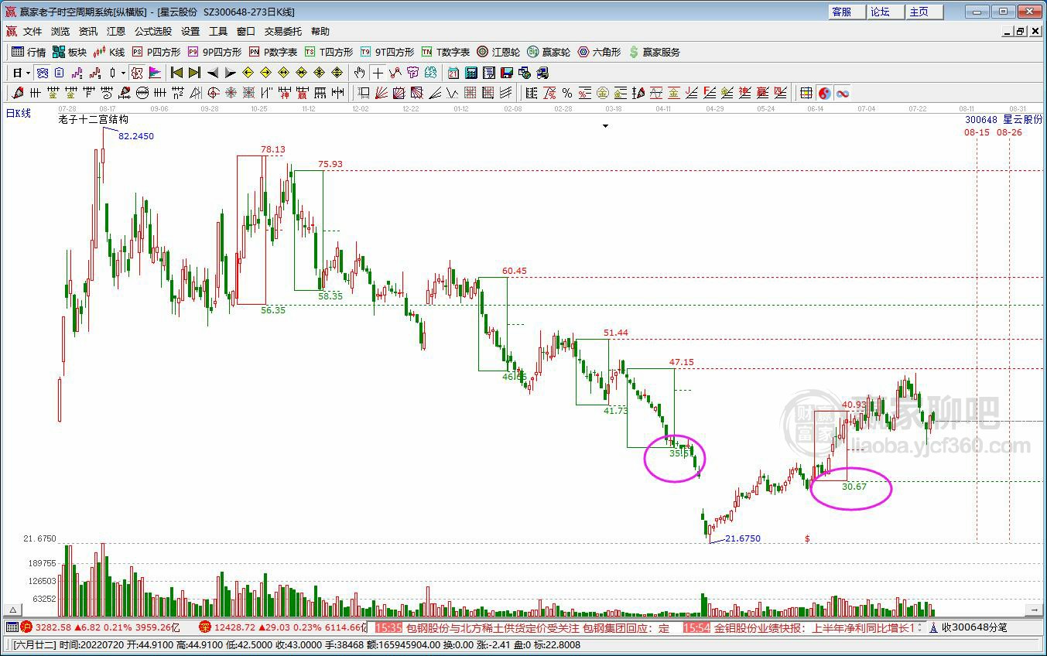Click news headline 包钢股份与北方稀土供货定价
1047x656 pixels.
[538, 628]
